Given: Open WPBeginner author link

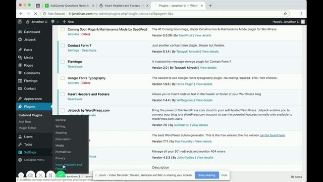Looking at the screenshot, I should (185, 100).
